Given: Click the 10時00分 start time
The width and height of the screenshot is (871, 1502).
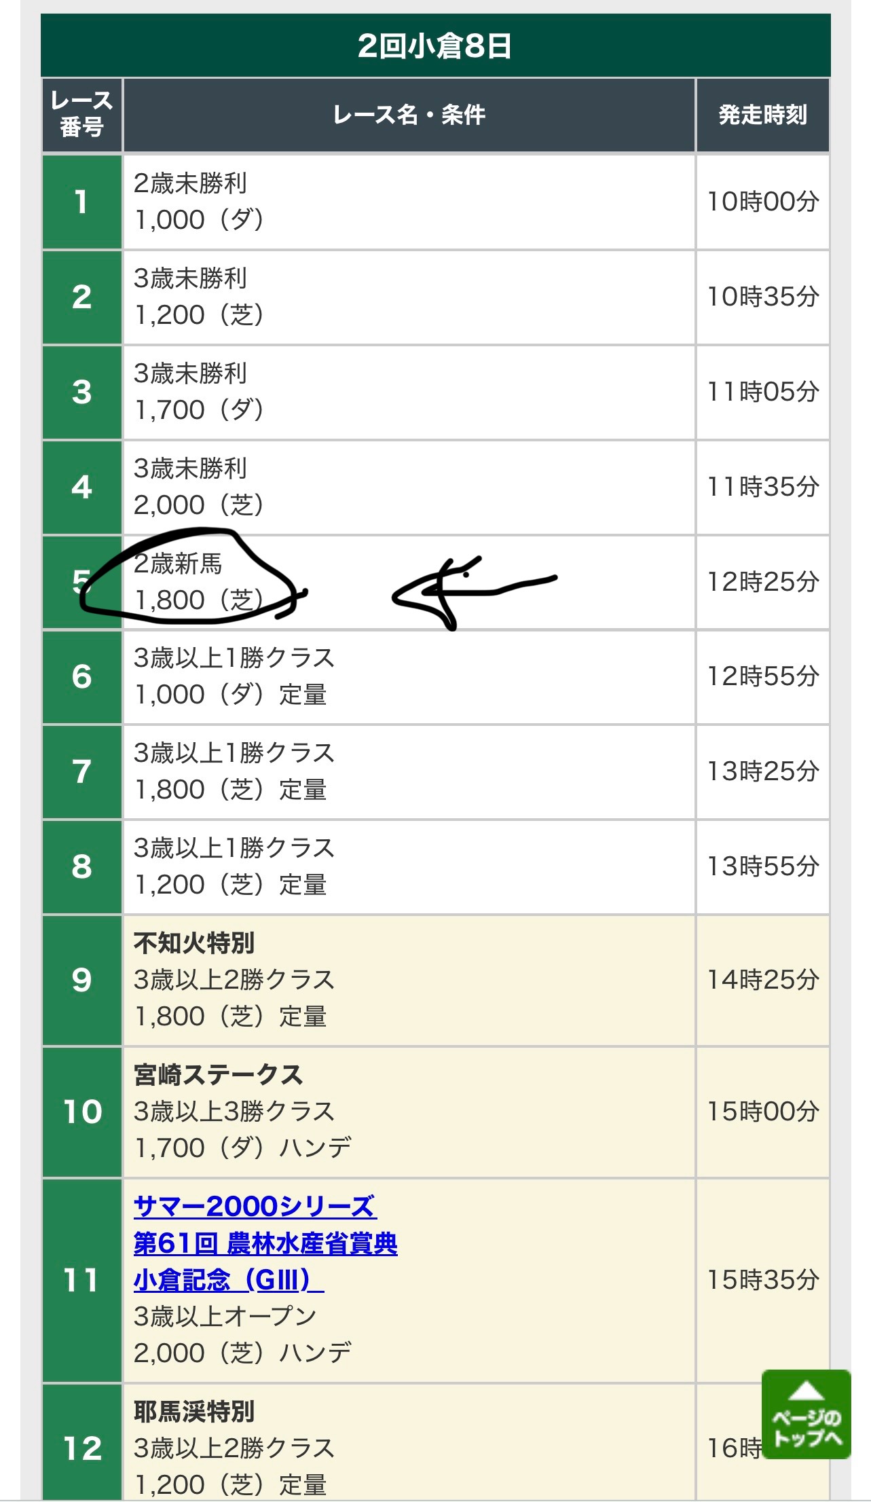Looking at the screenshot, I should (763, 202).
